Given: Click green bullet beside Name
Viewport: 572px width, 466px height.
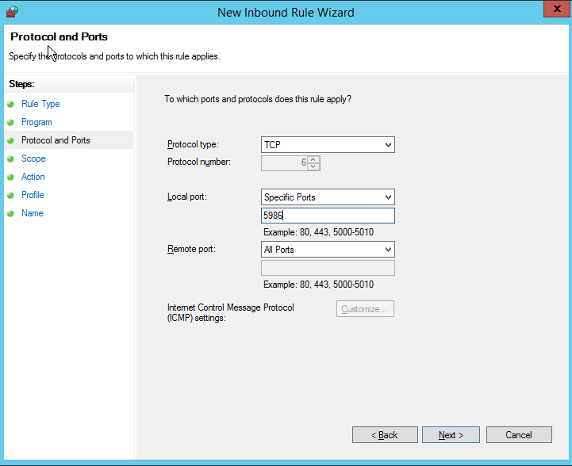Looking at the screenshot, I should [x=10, y=213].
